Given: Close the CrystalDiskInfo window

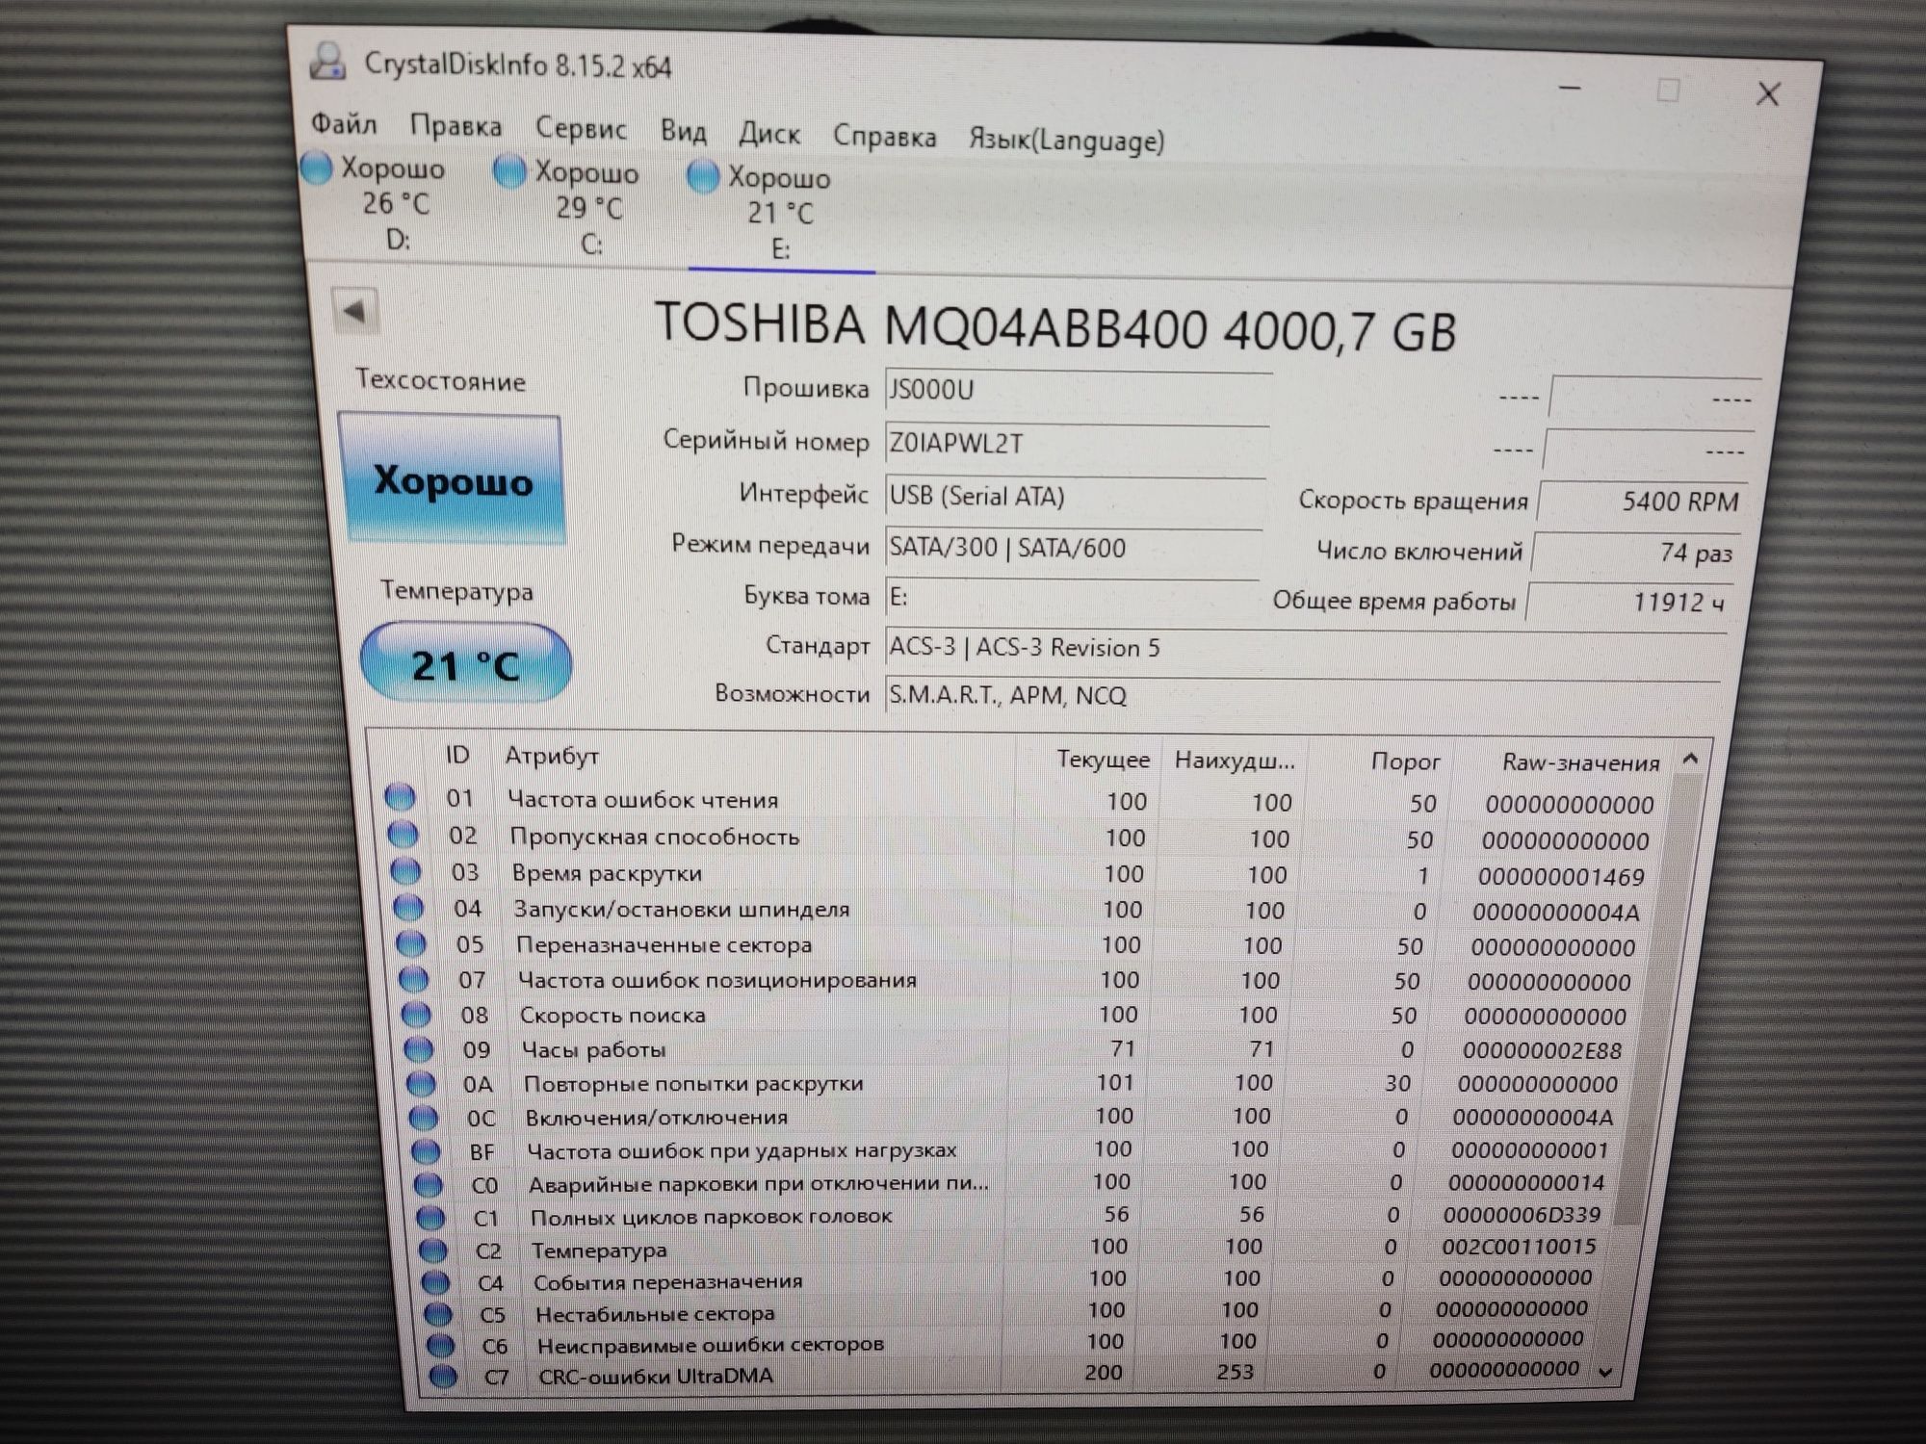Looking at the screenshot, I should pos(1768,93).
